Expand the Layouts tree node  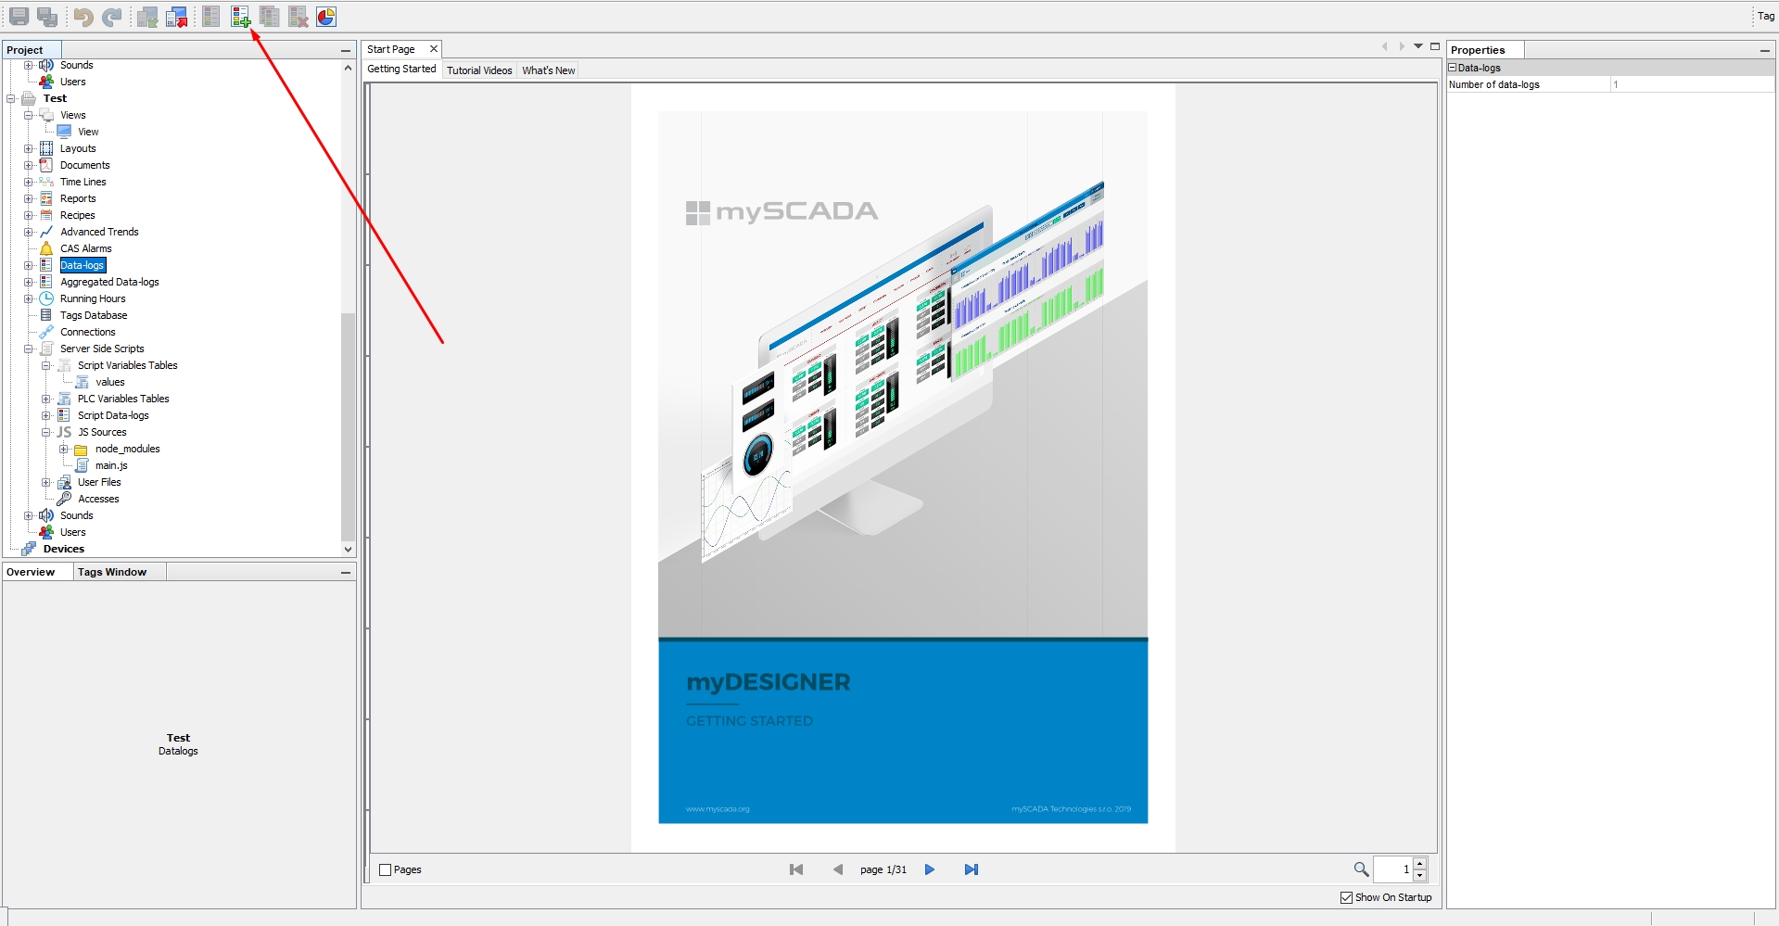point(29,148)
